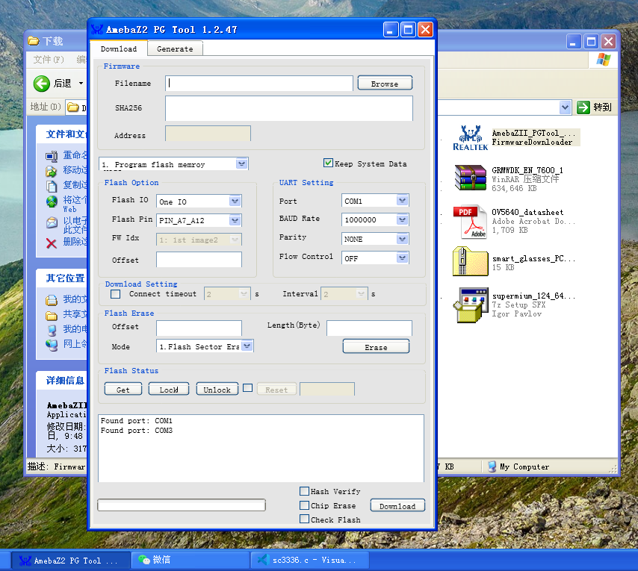The image size is (638, 571).
Task: Expand the BAUD Rate dropdown
Action: click(x=403, y=219)
